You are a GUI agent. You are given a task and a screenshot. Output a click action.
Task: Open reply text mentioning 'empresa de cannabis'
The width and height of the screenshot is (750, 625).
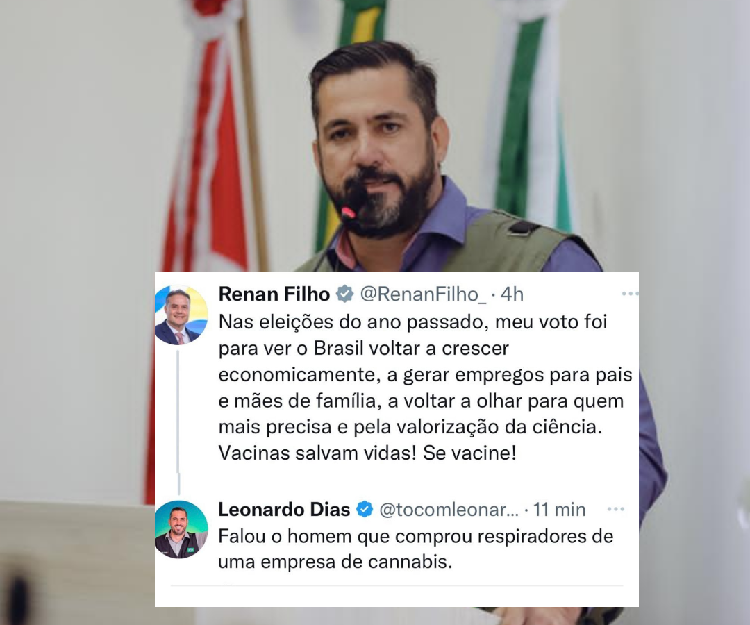coord(416,549)
